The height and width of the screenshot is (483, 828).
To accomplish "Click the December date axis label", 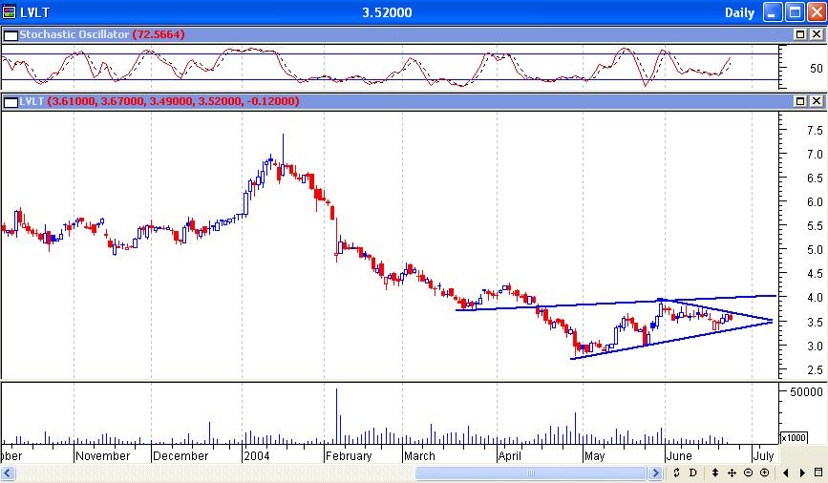I will 180,455.
